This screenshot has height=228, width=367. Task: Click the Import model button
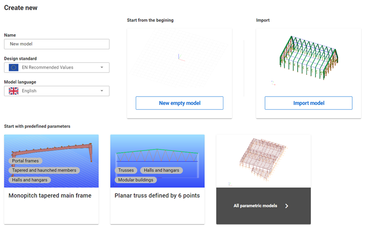(x=309, y=103)
